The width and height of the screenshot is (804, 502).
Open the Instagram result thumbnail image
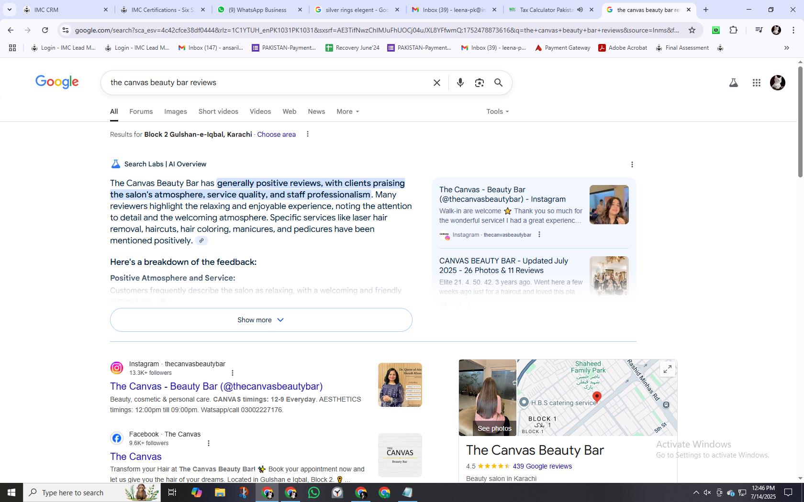pos(400,385)
